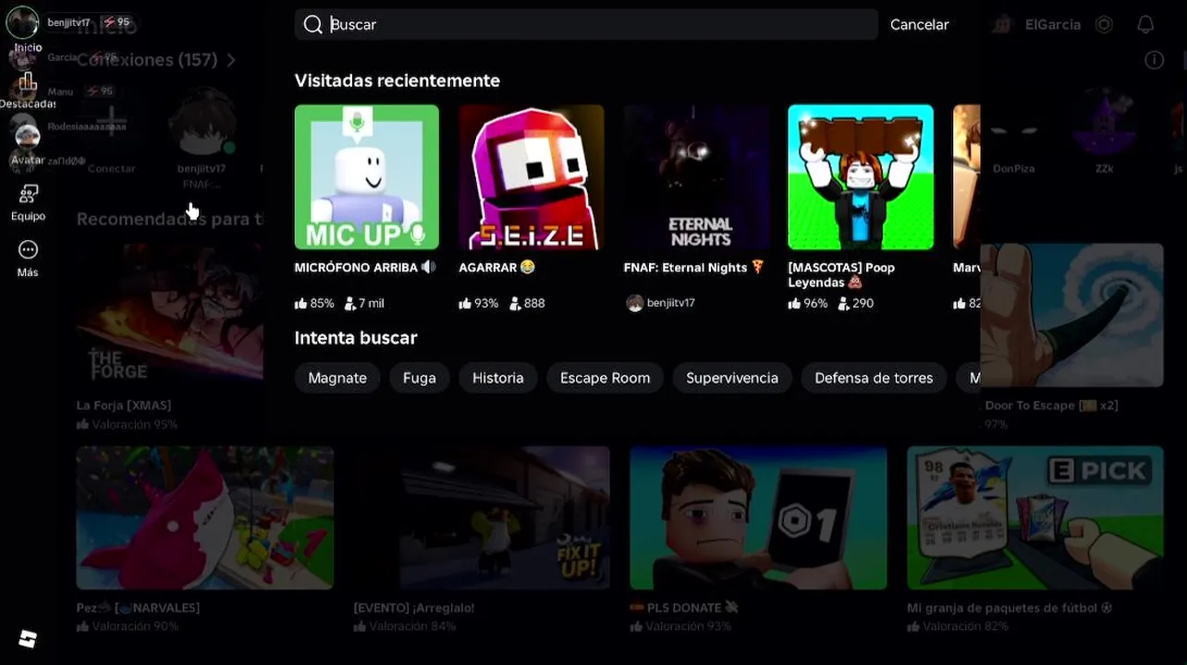This screenshot has height=665, width=1187.
Task: Click AGARRAR game title
Action: click(x=496, y=267)
